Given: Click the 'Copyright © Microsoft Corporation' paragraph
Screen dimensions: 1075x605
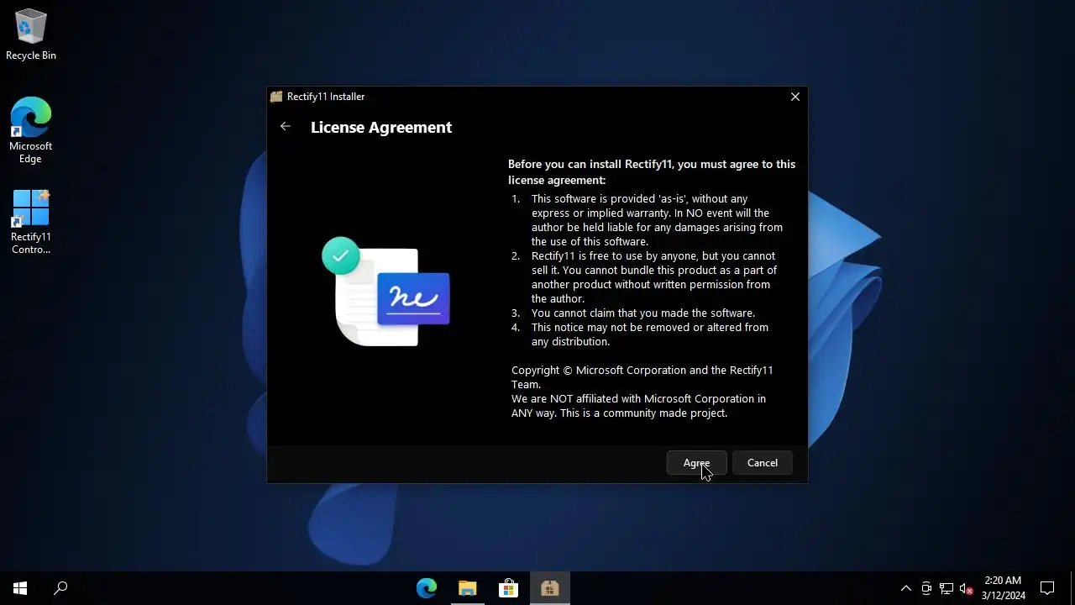Looking at the screenshot, I should (x=642, y=377).
